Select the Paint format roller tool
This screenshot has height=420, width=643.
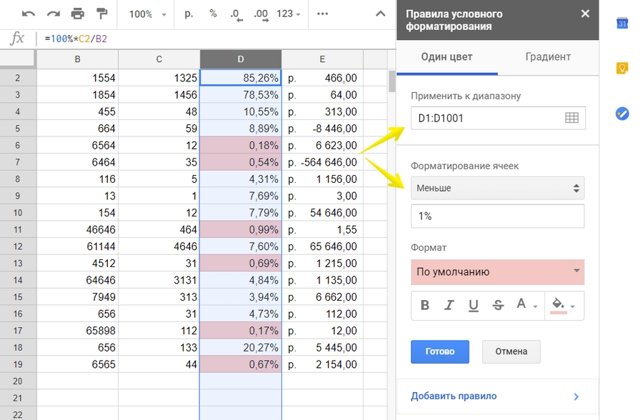[101, 14]
